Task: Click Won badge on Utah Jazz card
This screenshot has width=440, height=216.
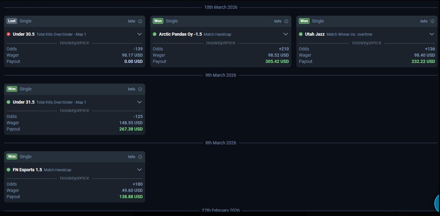Action: tap(304, 21)
